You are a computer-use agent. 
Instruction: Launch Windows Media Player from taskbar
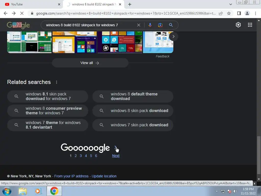click(38, 191)
